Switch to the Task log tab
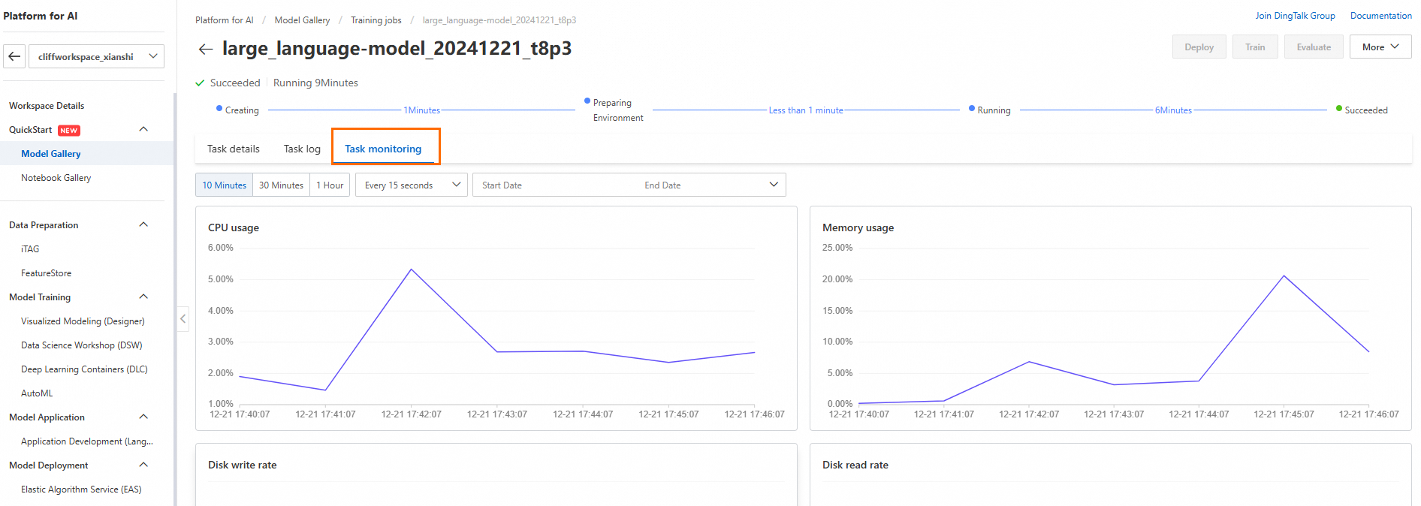1421x506 pixels. (302, 149)
